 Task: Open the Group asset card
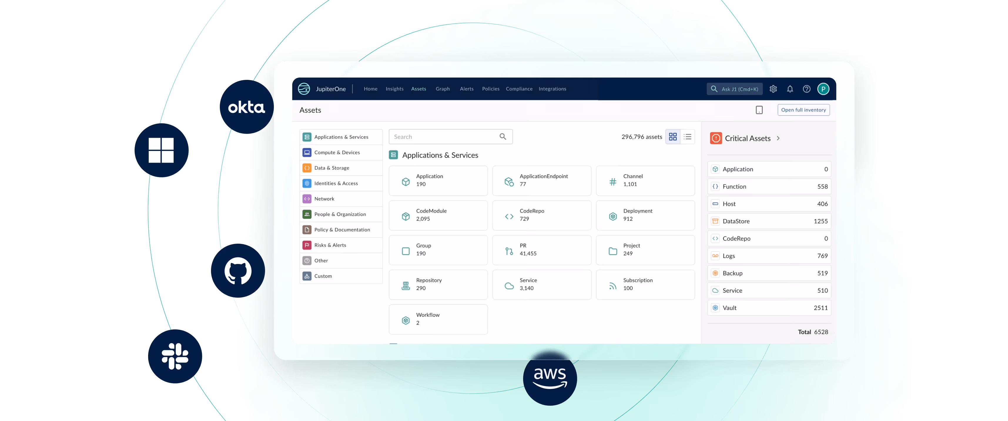click(438, 250)
